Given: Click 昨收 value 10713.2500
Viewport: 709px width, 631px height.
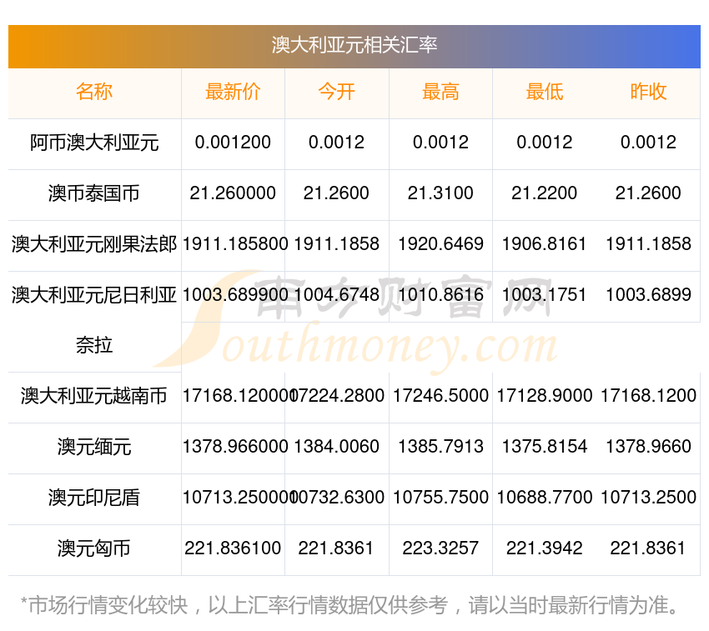Looking at the screenshot, I should click(x=648, y=497).
